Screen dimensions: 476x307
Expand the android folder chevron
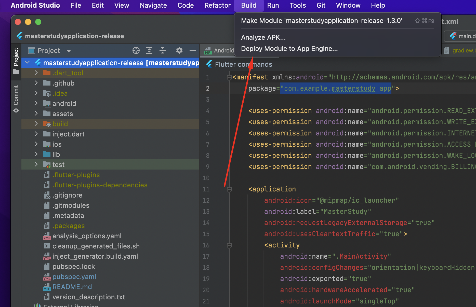pos(36,103)
